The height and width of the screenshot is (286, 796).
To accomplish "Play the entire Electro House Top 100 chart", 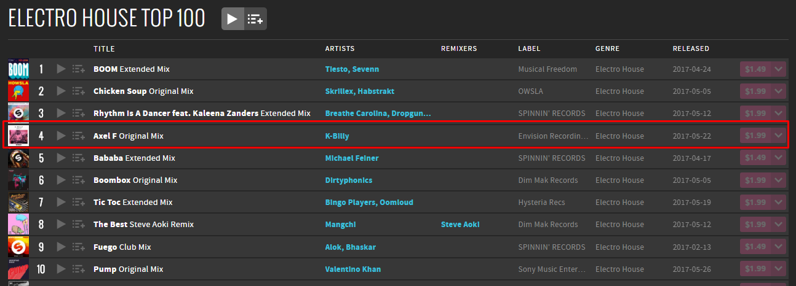I will click(x=232, y=19).
